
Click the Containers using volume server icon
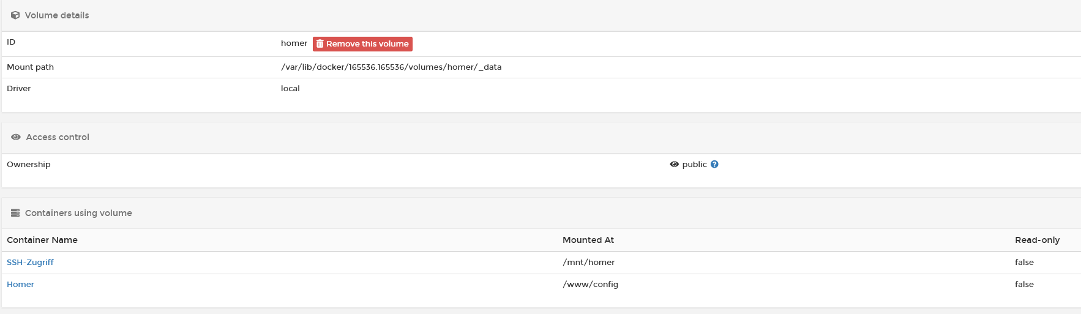(x=15, y=213)
